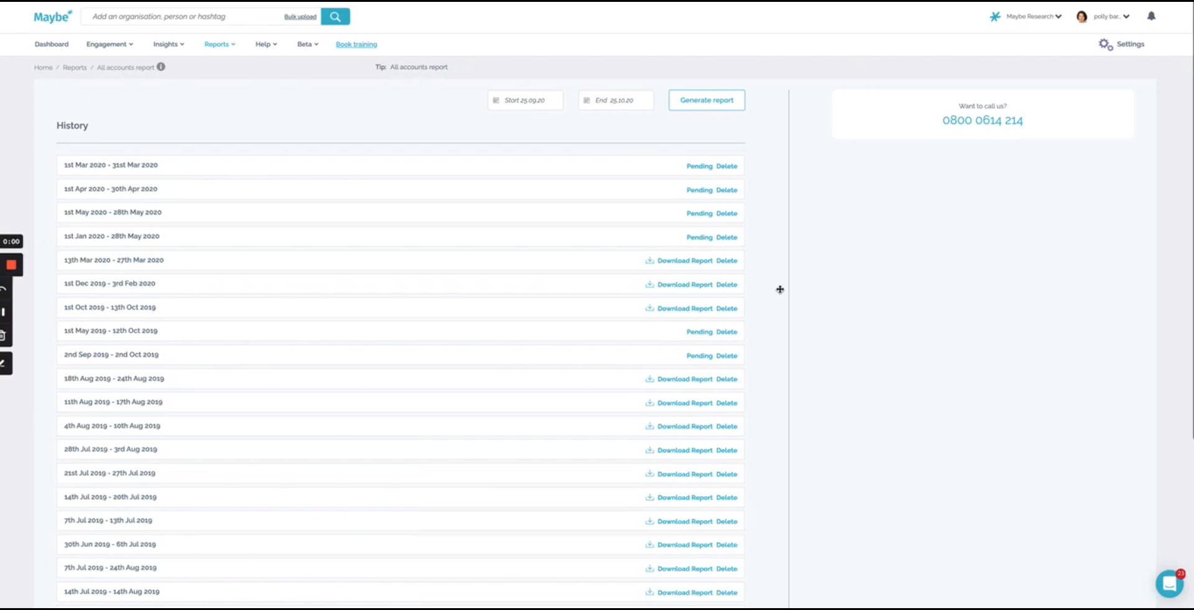Image resolution: width=1194 pixels, height=610 pixels.
Task: Open Settings label in top bar
Action: pos(1131,44)
